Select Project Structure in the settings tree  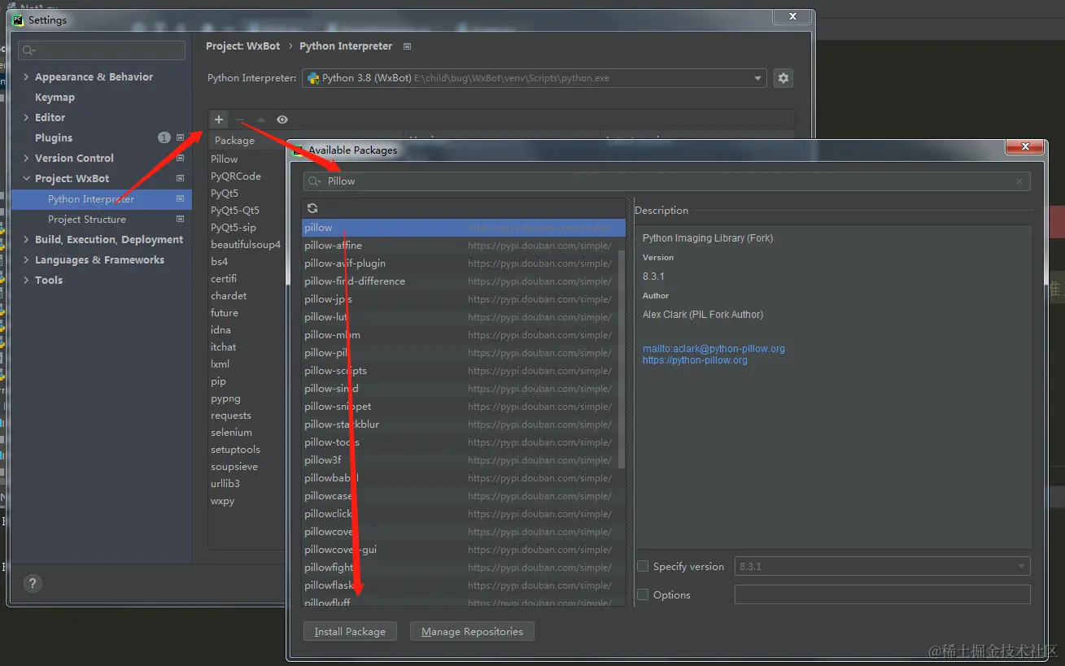(x=102, y=220)
